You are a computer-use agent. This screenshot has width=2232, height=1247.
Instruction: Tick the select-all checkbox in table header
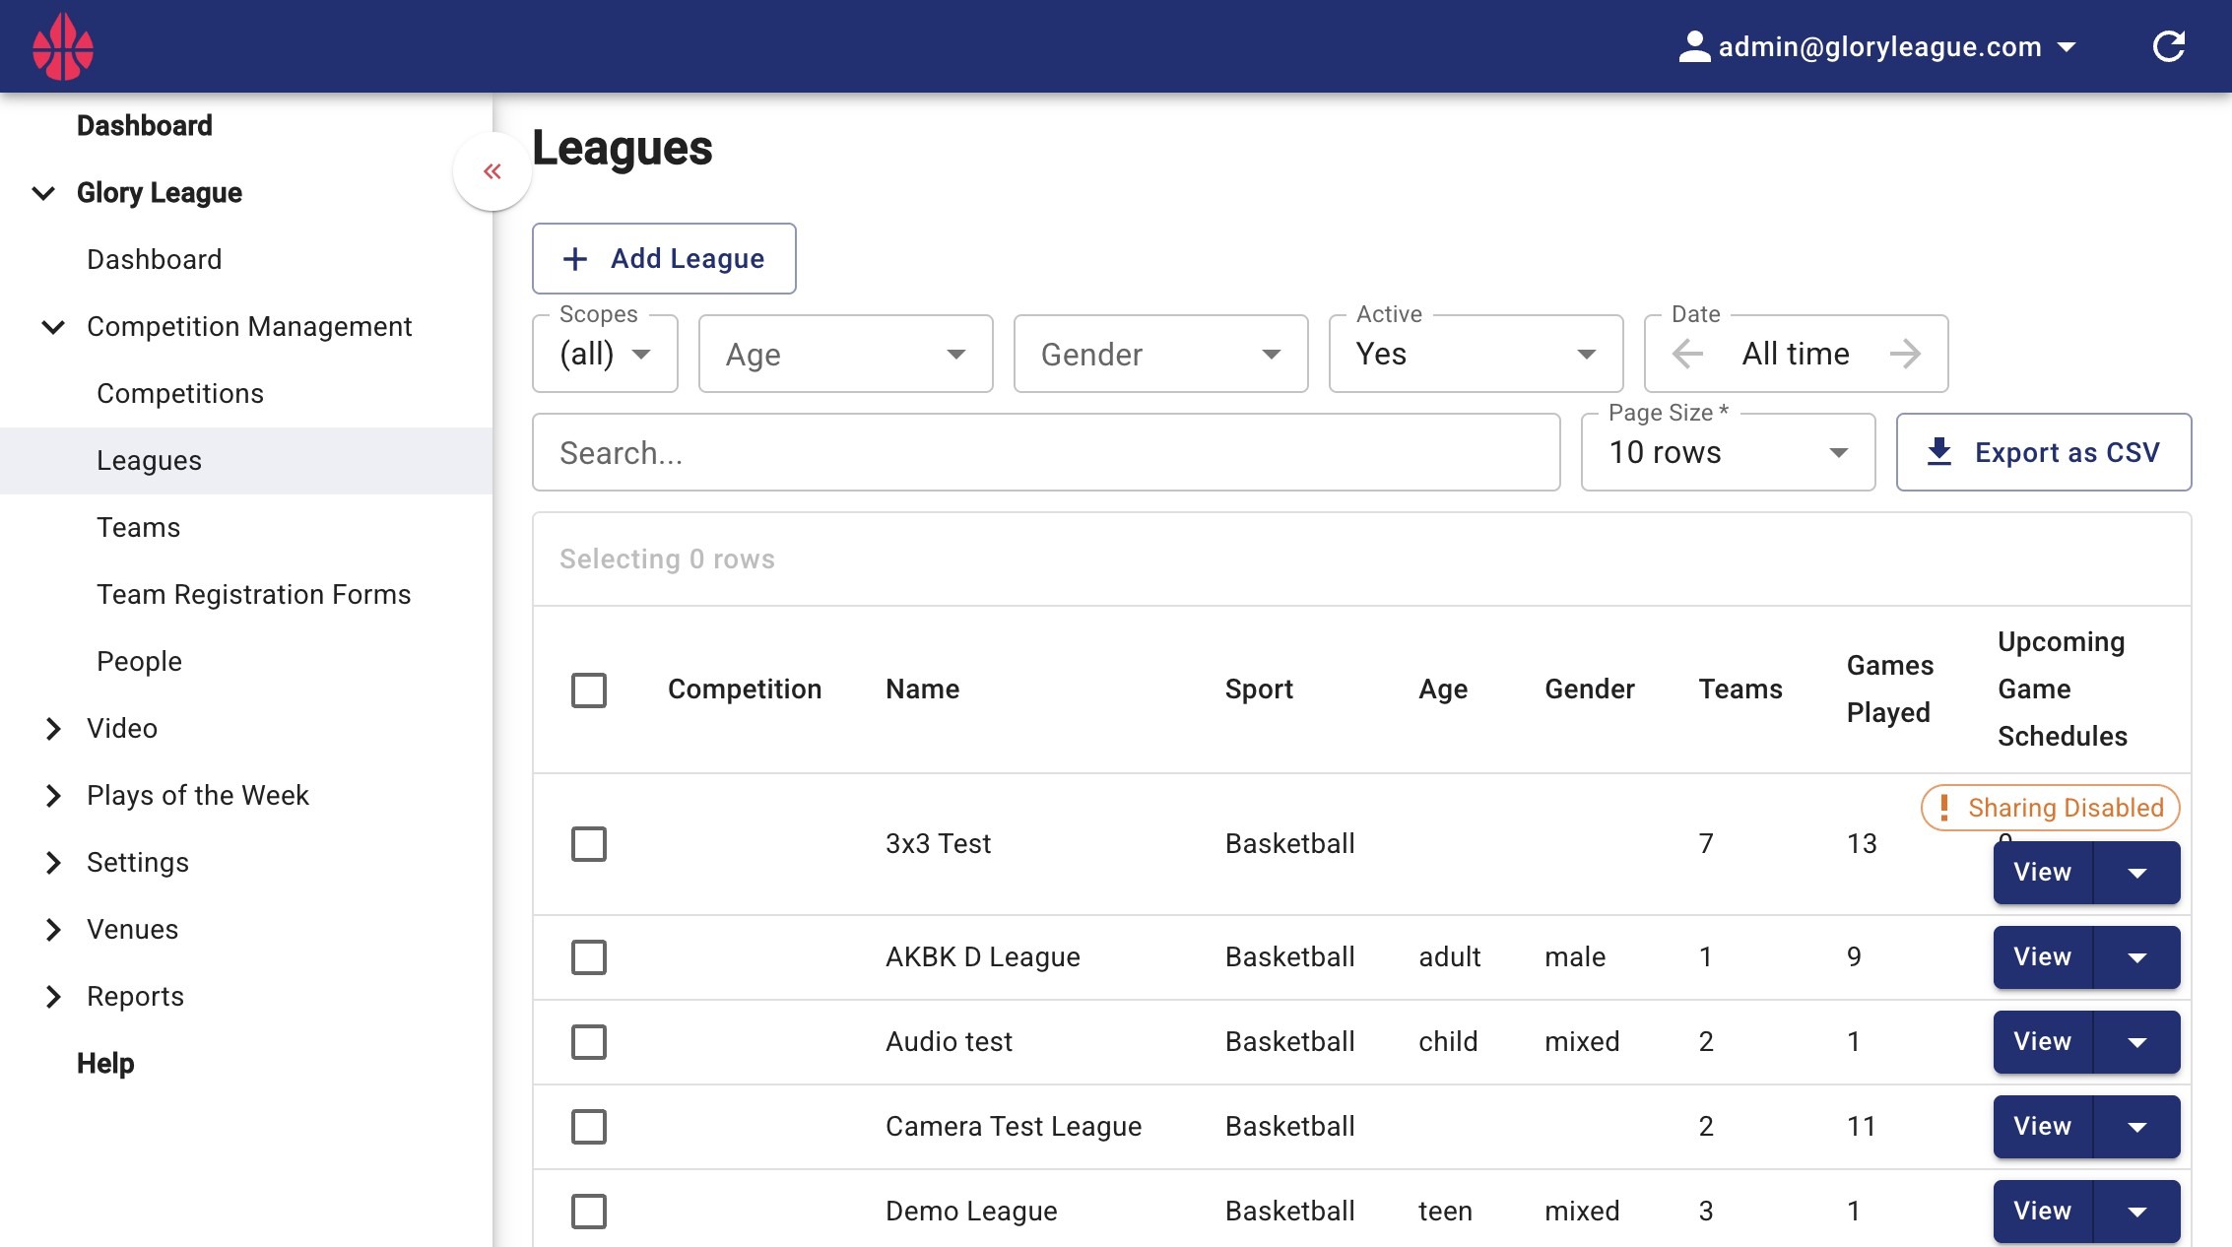click(589, 689)
